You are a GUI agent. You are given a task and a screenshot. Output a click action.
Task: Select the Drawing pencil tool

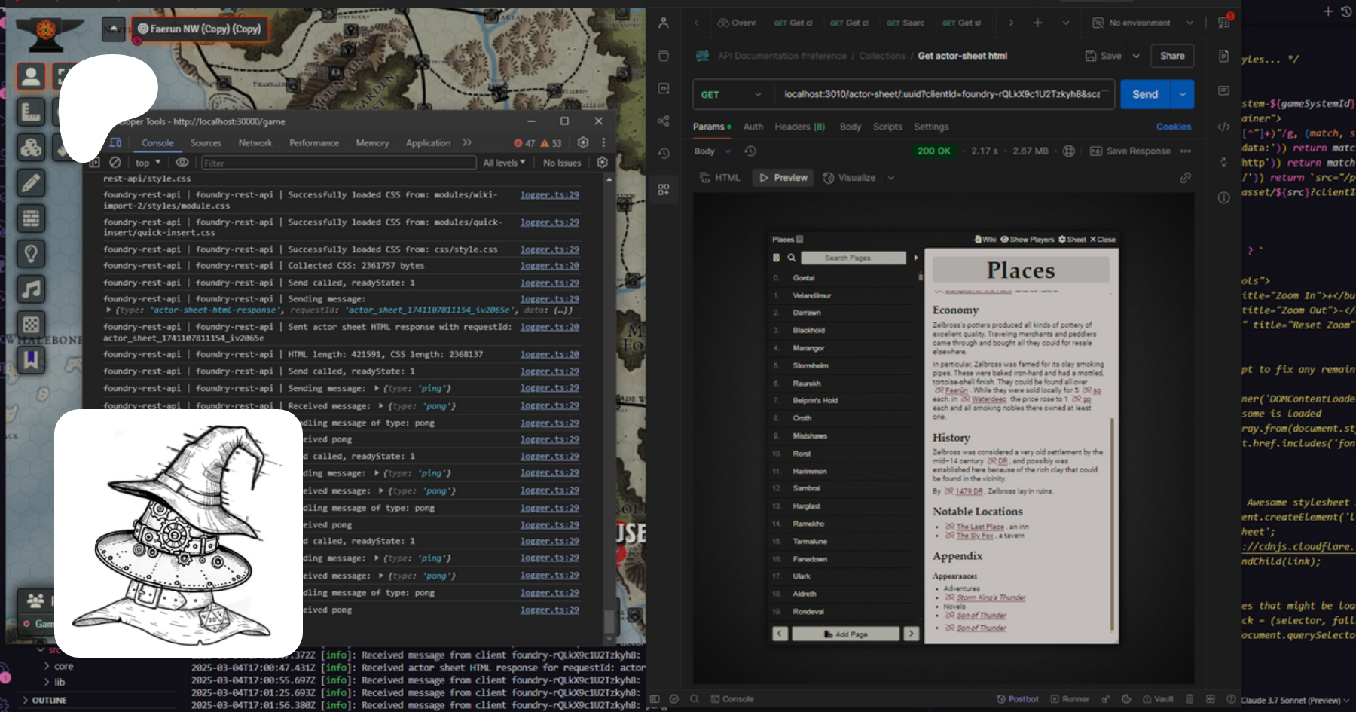pyautogui.click(x=31, y=183)
